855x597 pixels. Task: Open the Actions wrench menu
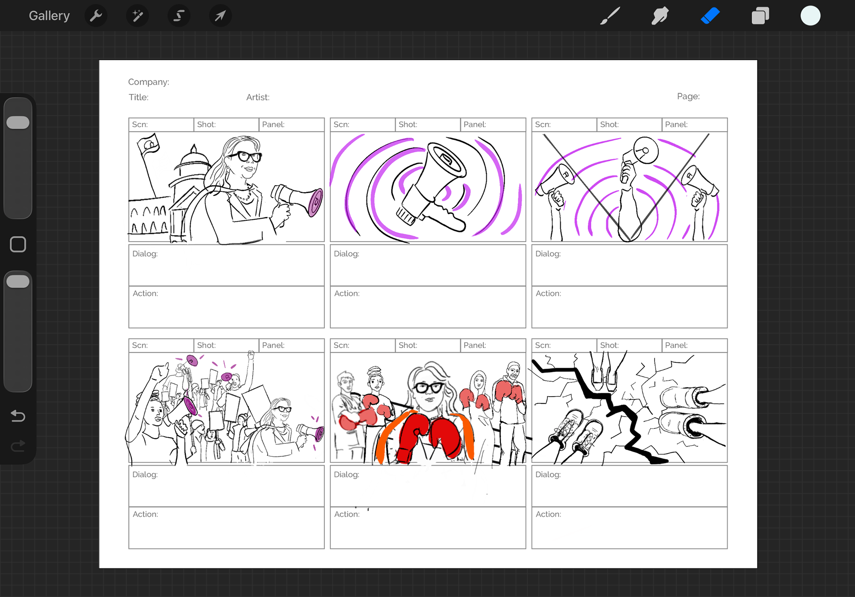tap(96, 16)
